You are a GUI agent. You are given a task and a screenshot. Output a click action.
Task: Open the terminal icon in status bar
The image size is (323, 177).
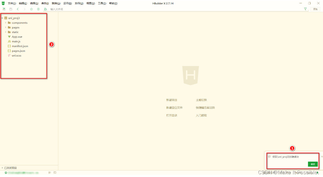point(55,173)
